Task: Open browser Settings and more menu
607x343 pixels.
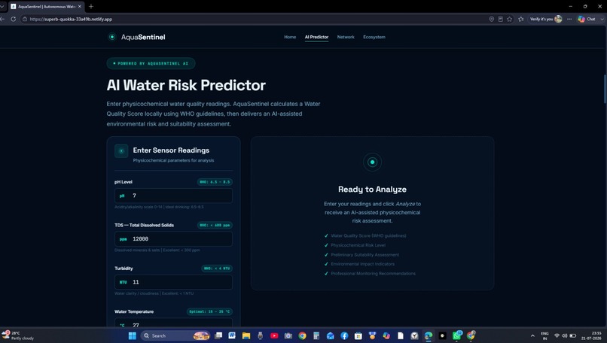Action: point(569,19)
